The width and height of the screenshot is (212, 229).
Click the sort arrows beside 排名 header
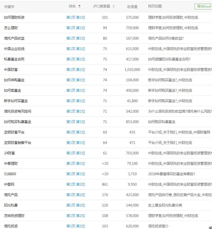pyautogui.click(x=79, y=6)
